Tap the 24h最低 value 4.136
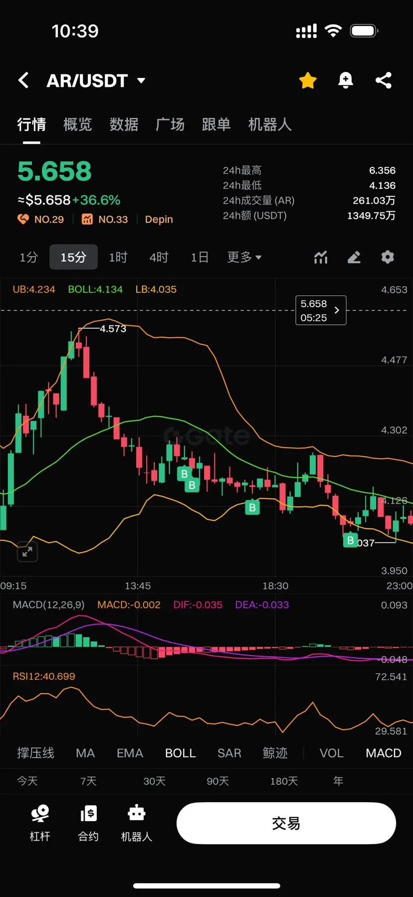The image size is (413, 897). (x=382, y=185)
